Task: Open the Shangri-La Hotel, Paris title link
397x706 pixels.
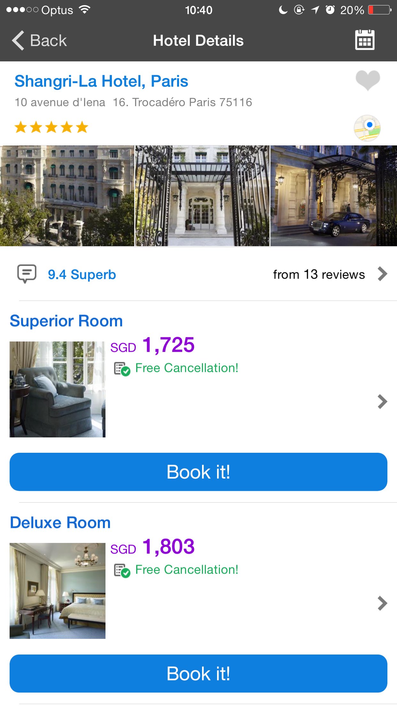Action: (101, 81)
